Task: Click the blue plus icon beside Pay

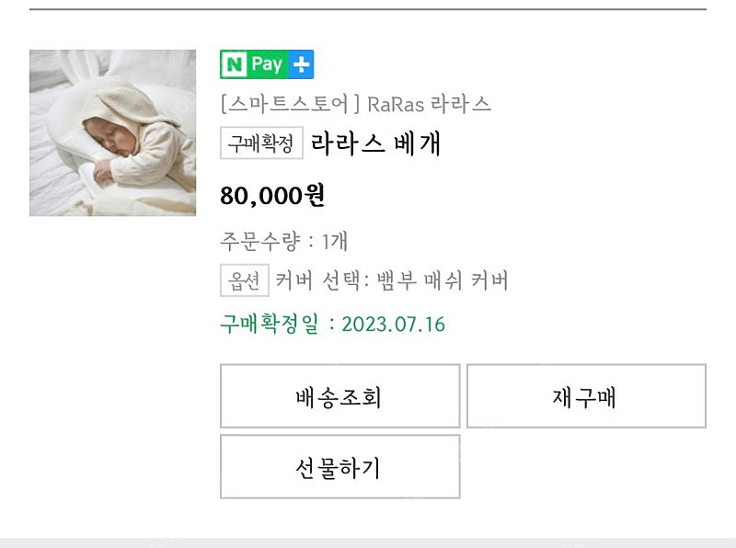Action: click(x=301, y=64)
